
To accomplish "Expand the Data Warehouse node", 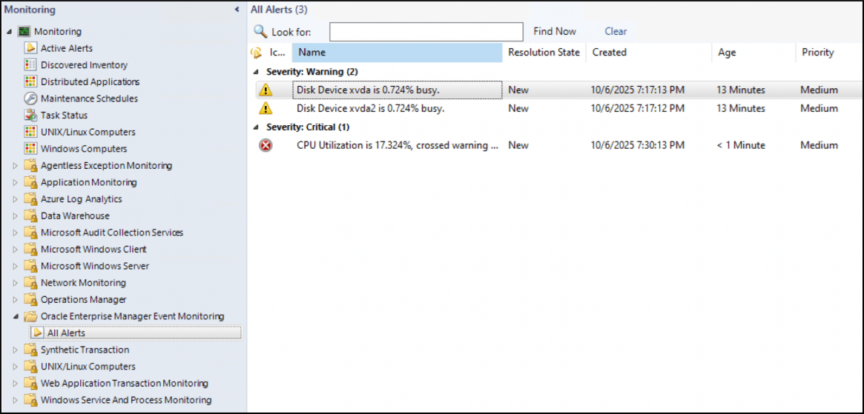I will click(x=16, y=216).
